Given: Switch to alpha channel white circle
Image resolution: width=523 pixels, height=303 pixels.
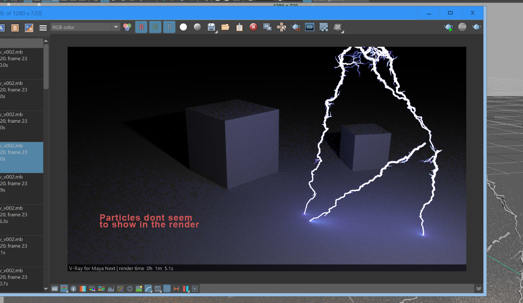Looking at the screenshot, I should pos(183,27).
